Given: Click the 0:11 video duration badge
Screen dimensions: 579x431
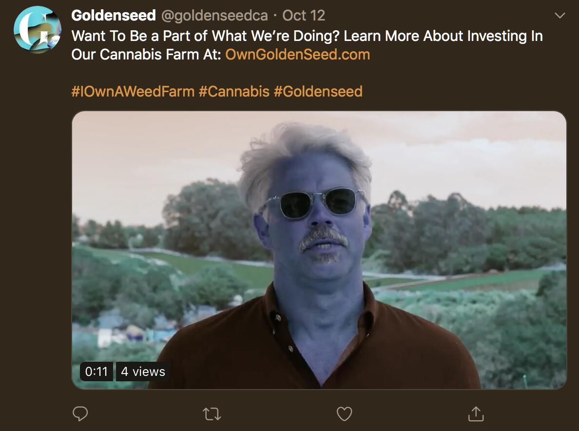Looking at the screenshot, I should click(96, 372).
